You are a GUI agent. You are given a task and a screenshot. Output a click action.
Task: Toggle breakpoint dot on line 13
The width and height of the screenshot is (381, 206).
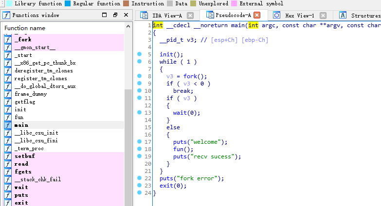pyautogui.click(x=139, y=112)
